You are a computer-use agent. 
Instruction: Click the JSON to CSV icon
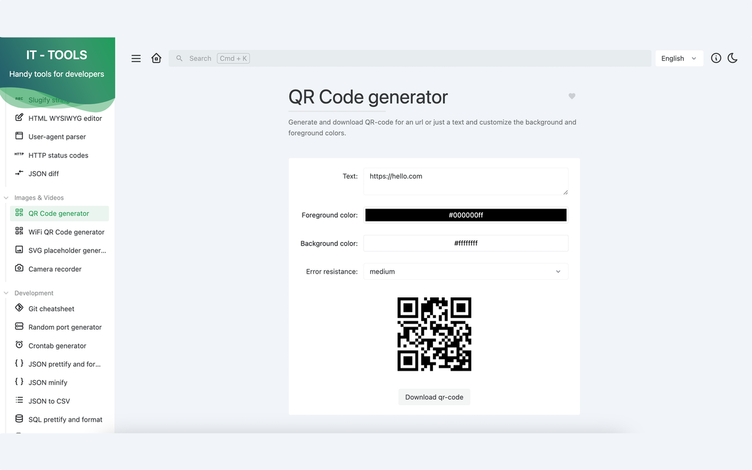click(19, 401)
